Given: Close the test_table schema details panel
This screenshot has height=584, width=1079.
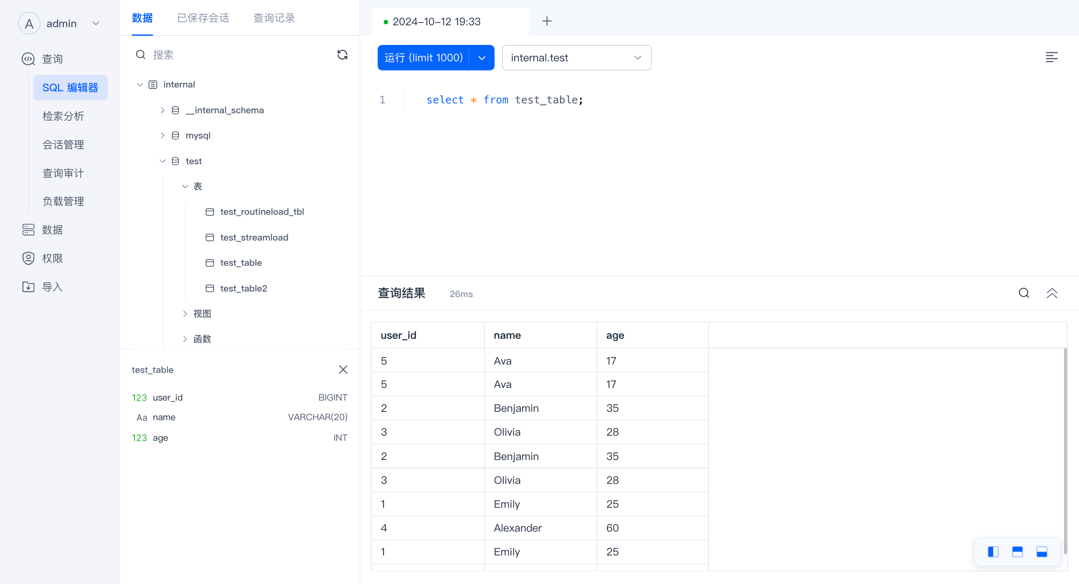Looking at the screenshot, I should (343, 370).
